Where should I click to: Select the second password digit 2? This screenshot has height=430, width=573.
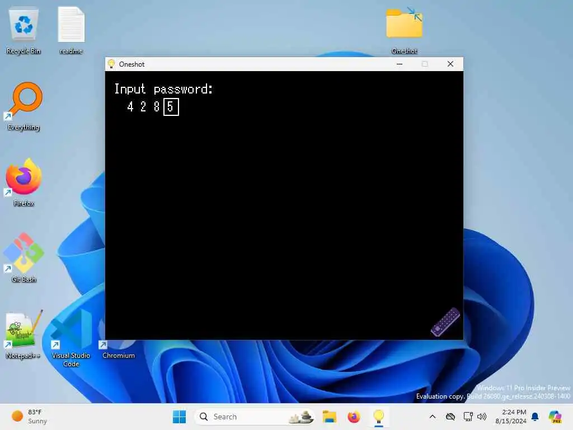pyautogui.click(x=143, y=107)
